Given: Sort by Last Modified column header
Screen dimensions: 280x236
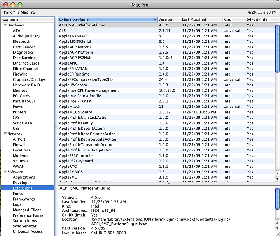Looking at the screenshot, I should (x=201, y=19).
